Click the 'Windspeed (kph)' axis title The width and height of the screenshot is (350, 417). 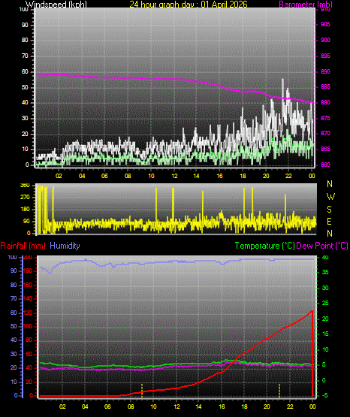[56, 5]
